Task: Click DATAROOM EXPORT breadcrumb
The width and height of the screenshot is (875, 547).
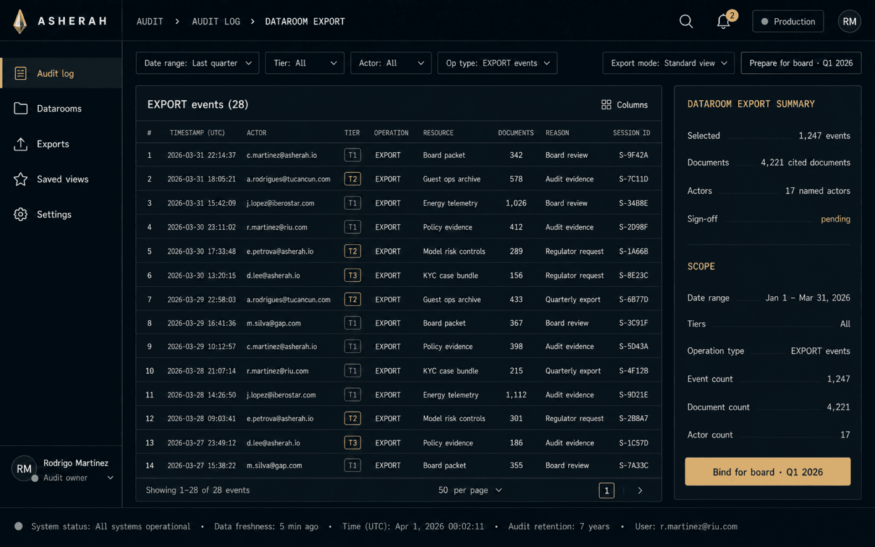Action: click(x=305, y=21)
